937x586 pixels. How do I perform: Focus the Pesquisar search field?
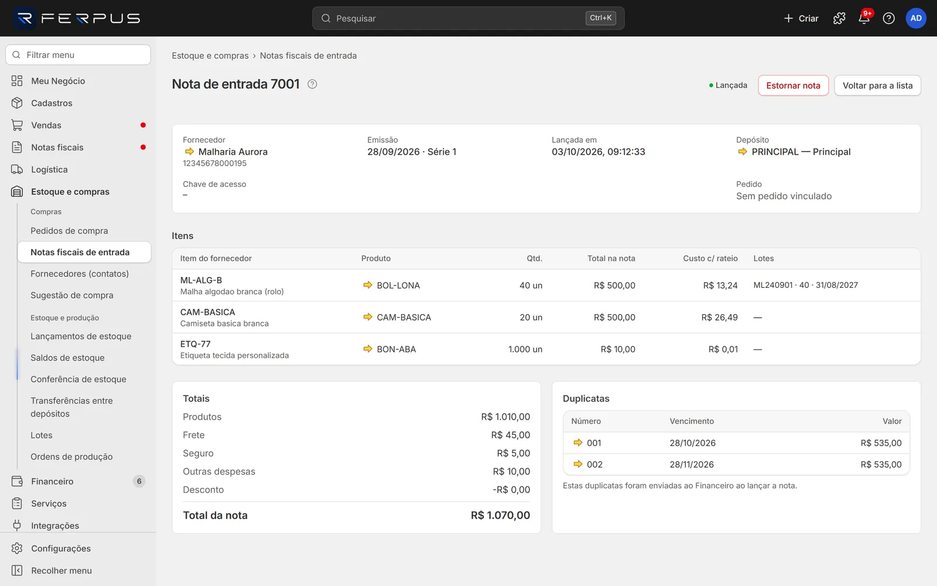pyautogui.click(x=468, y=18)
